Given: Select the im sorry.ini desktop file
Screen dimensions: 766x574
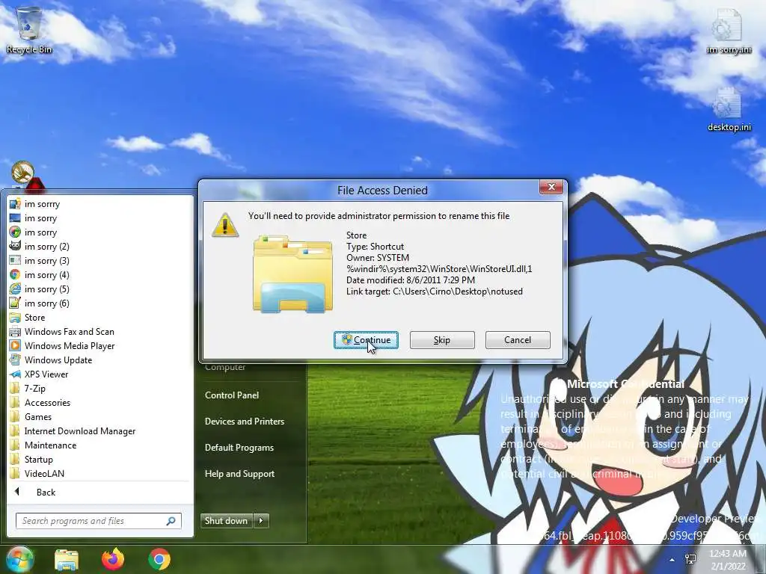Looking at the screenshot, I should pyautogui.click(x=729, y=31).
